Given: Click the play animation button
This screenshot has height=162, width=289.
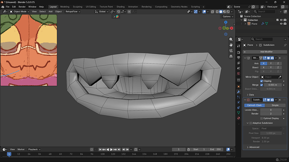Looking at the screenshot, I should point(111,149).
